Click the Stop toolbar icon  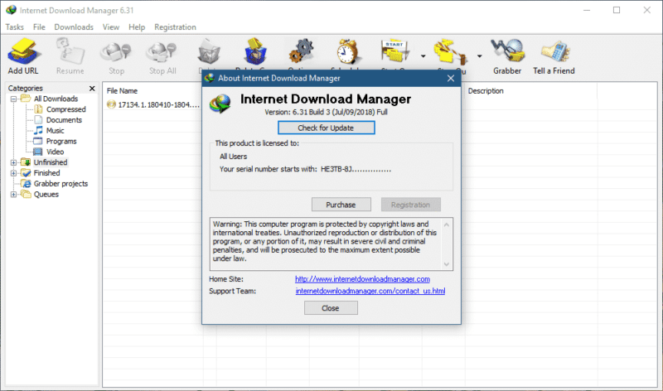116,52
